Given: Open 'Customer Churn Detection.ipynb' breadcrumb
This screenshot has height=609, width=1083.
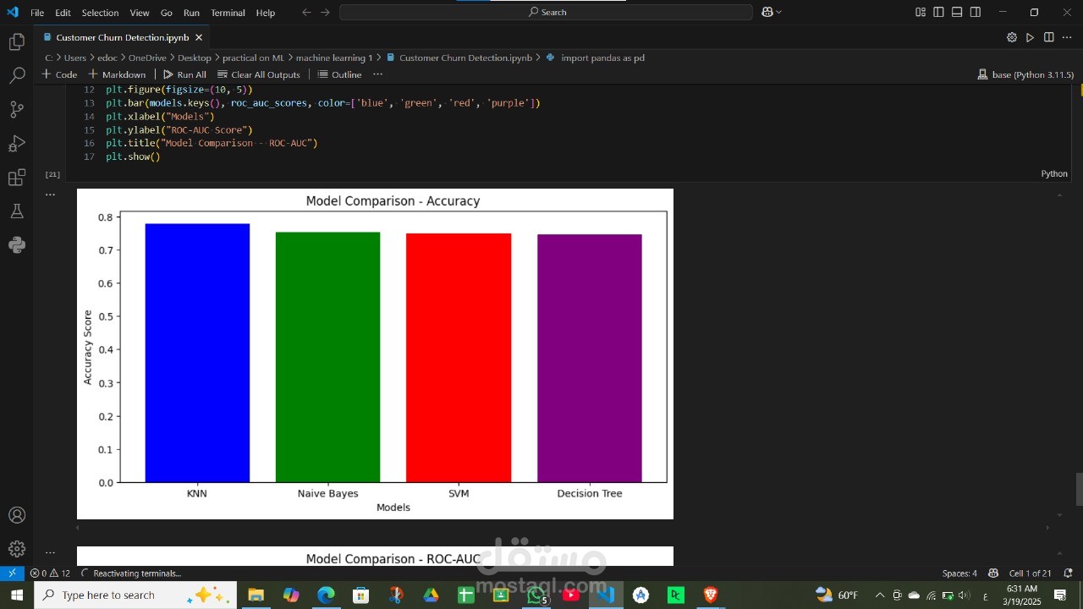Looking at the screenshot, I should coord(459,58).
